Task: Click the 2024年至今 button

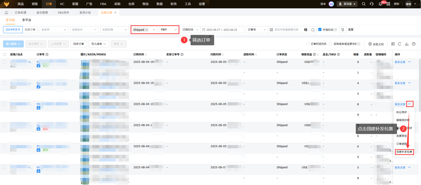Action: 13,30
